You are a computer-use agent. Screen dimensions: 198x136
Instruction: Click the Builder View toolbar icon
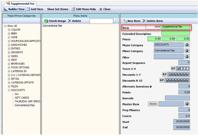click(x=6, y=9)
